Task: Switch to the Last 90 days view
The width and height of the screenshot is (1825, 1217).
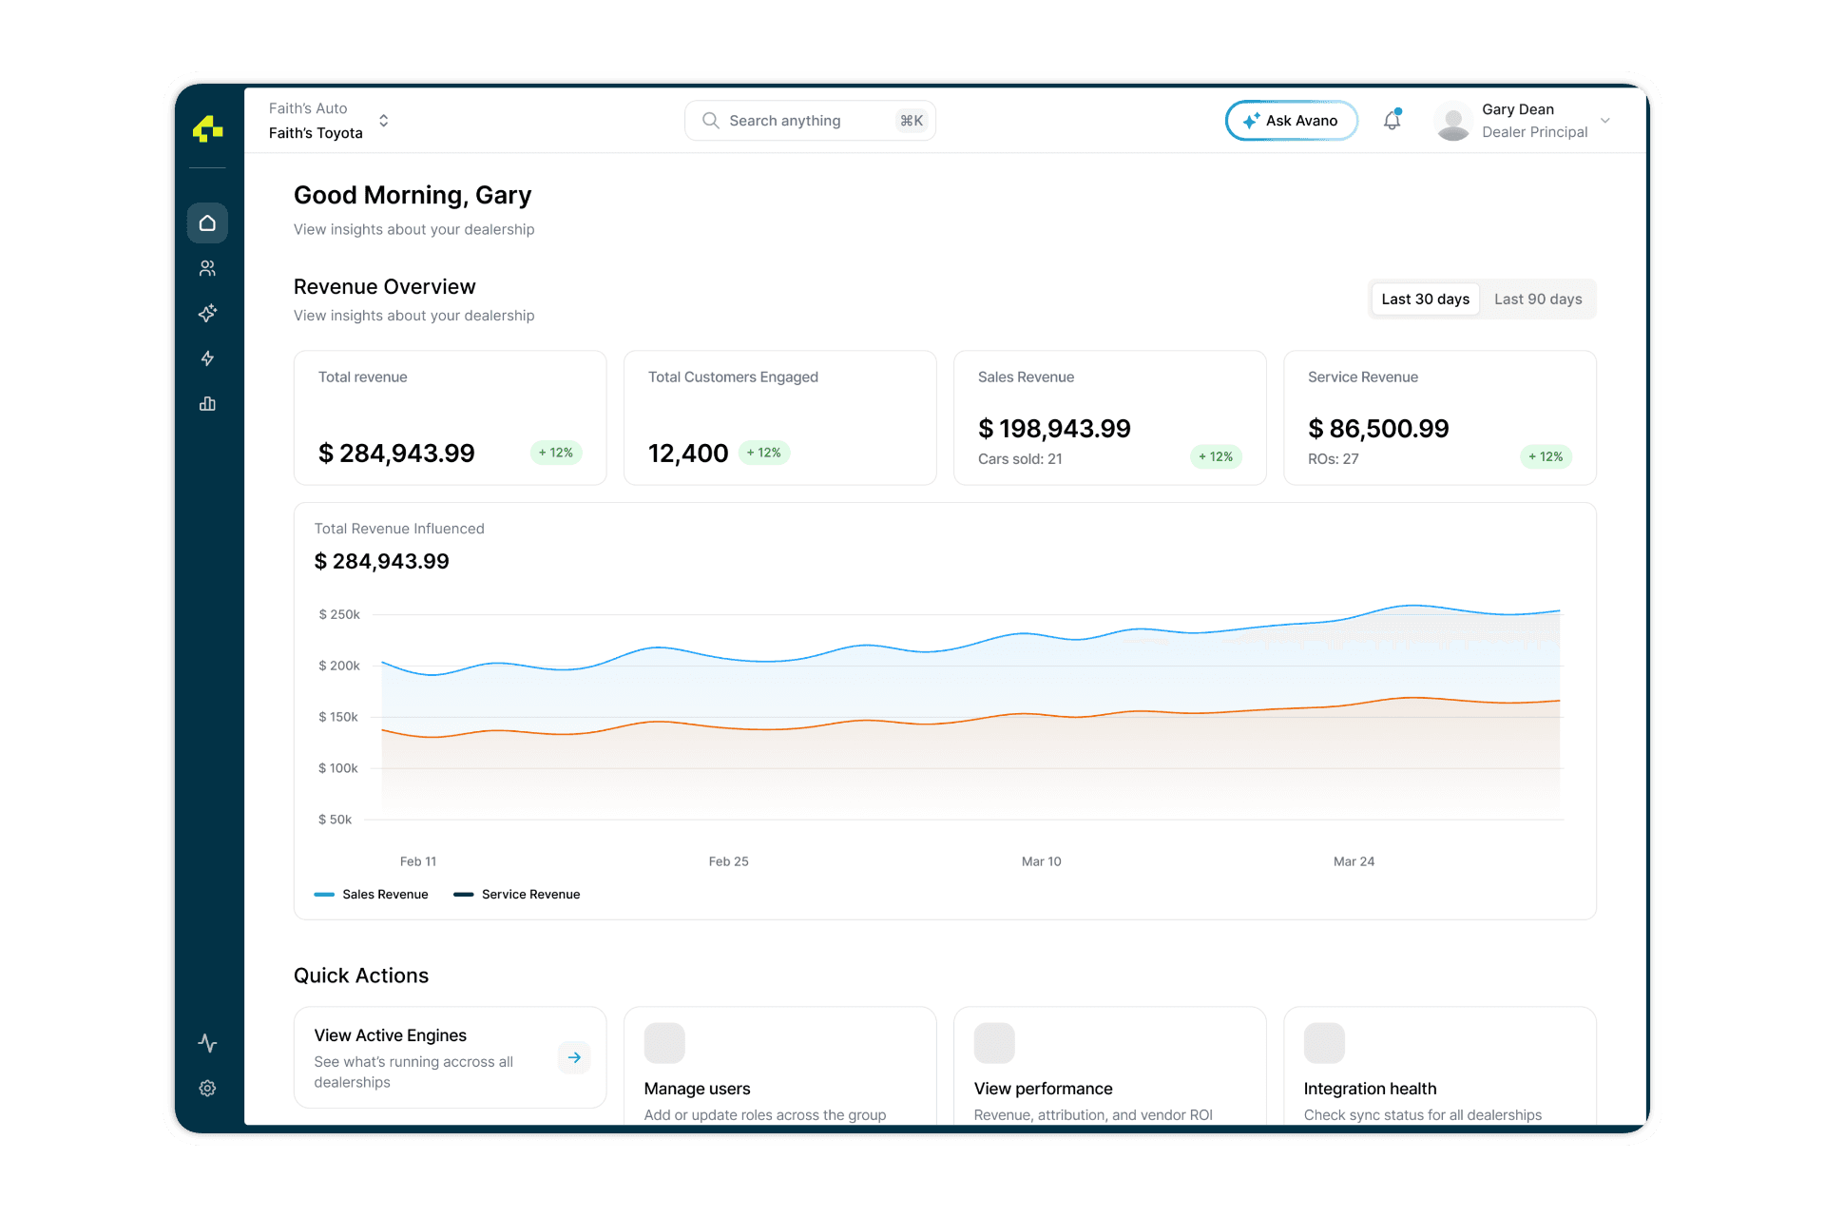Action: tap(1537, 299)
